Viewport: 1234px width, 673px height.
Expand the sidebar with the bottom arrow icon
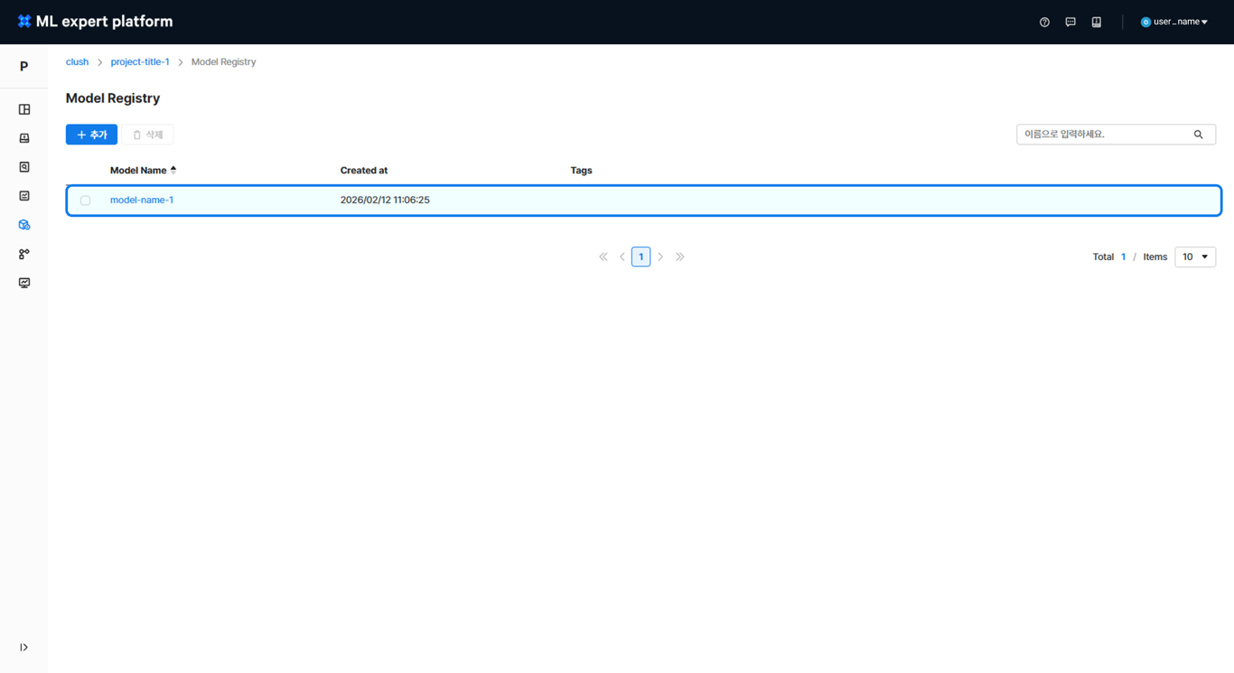pos(24,648)
